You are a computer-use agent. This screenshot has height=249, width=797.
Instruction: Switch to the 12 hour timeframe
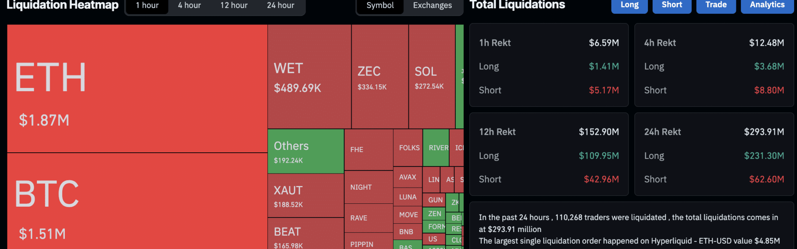[x=234, y=5]
